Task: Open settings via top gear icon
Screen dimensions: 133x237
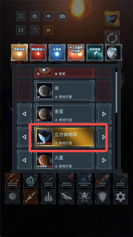Action: (35, 16)
